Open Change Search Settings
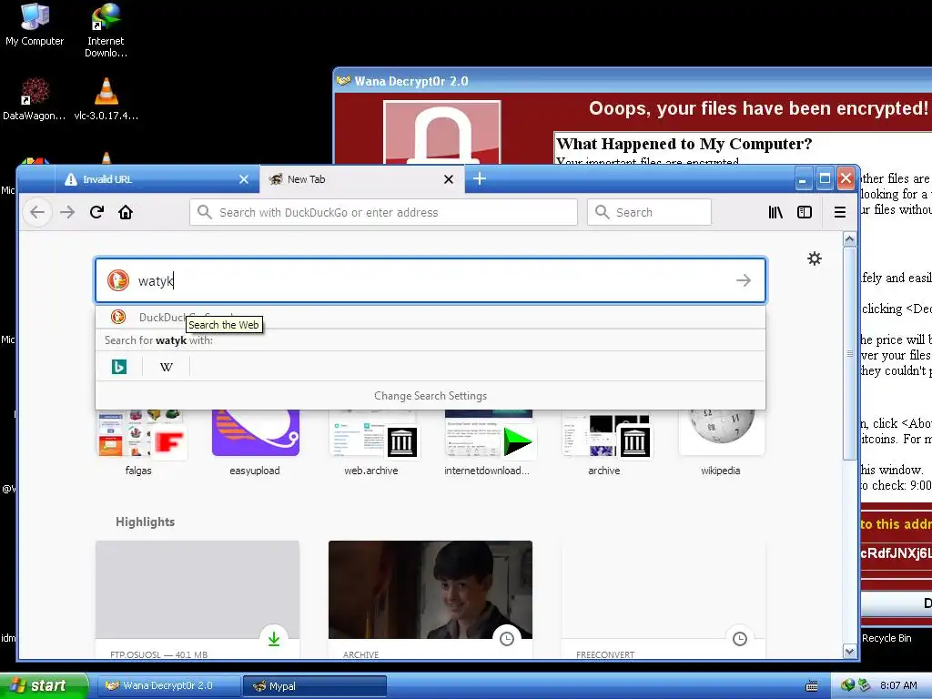This screenshot has width=932, height=699. click(x=431, y=396)
